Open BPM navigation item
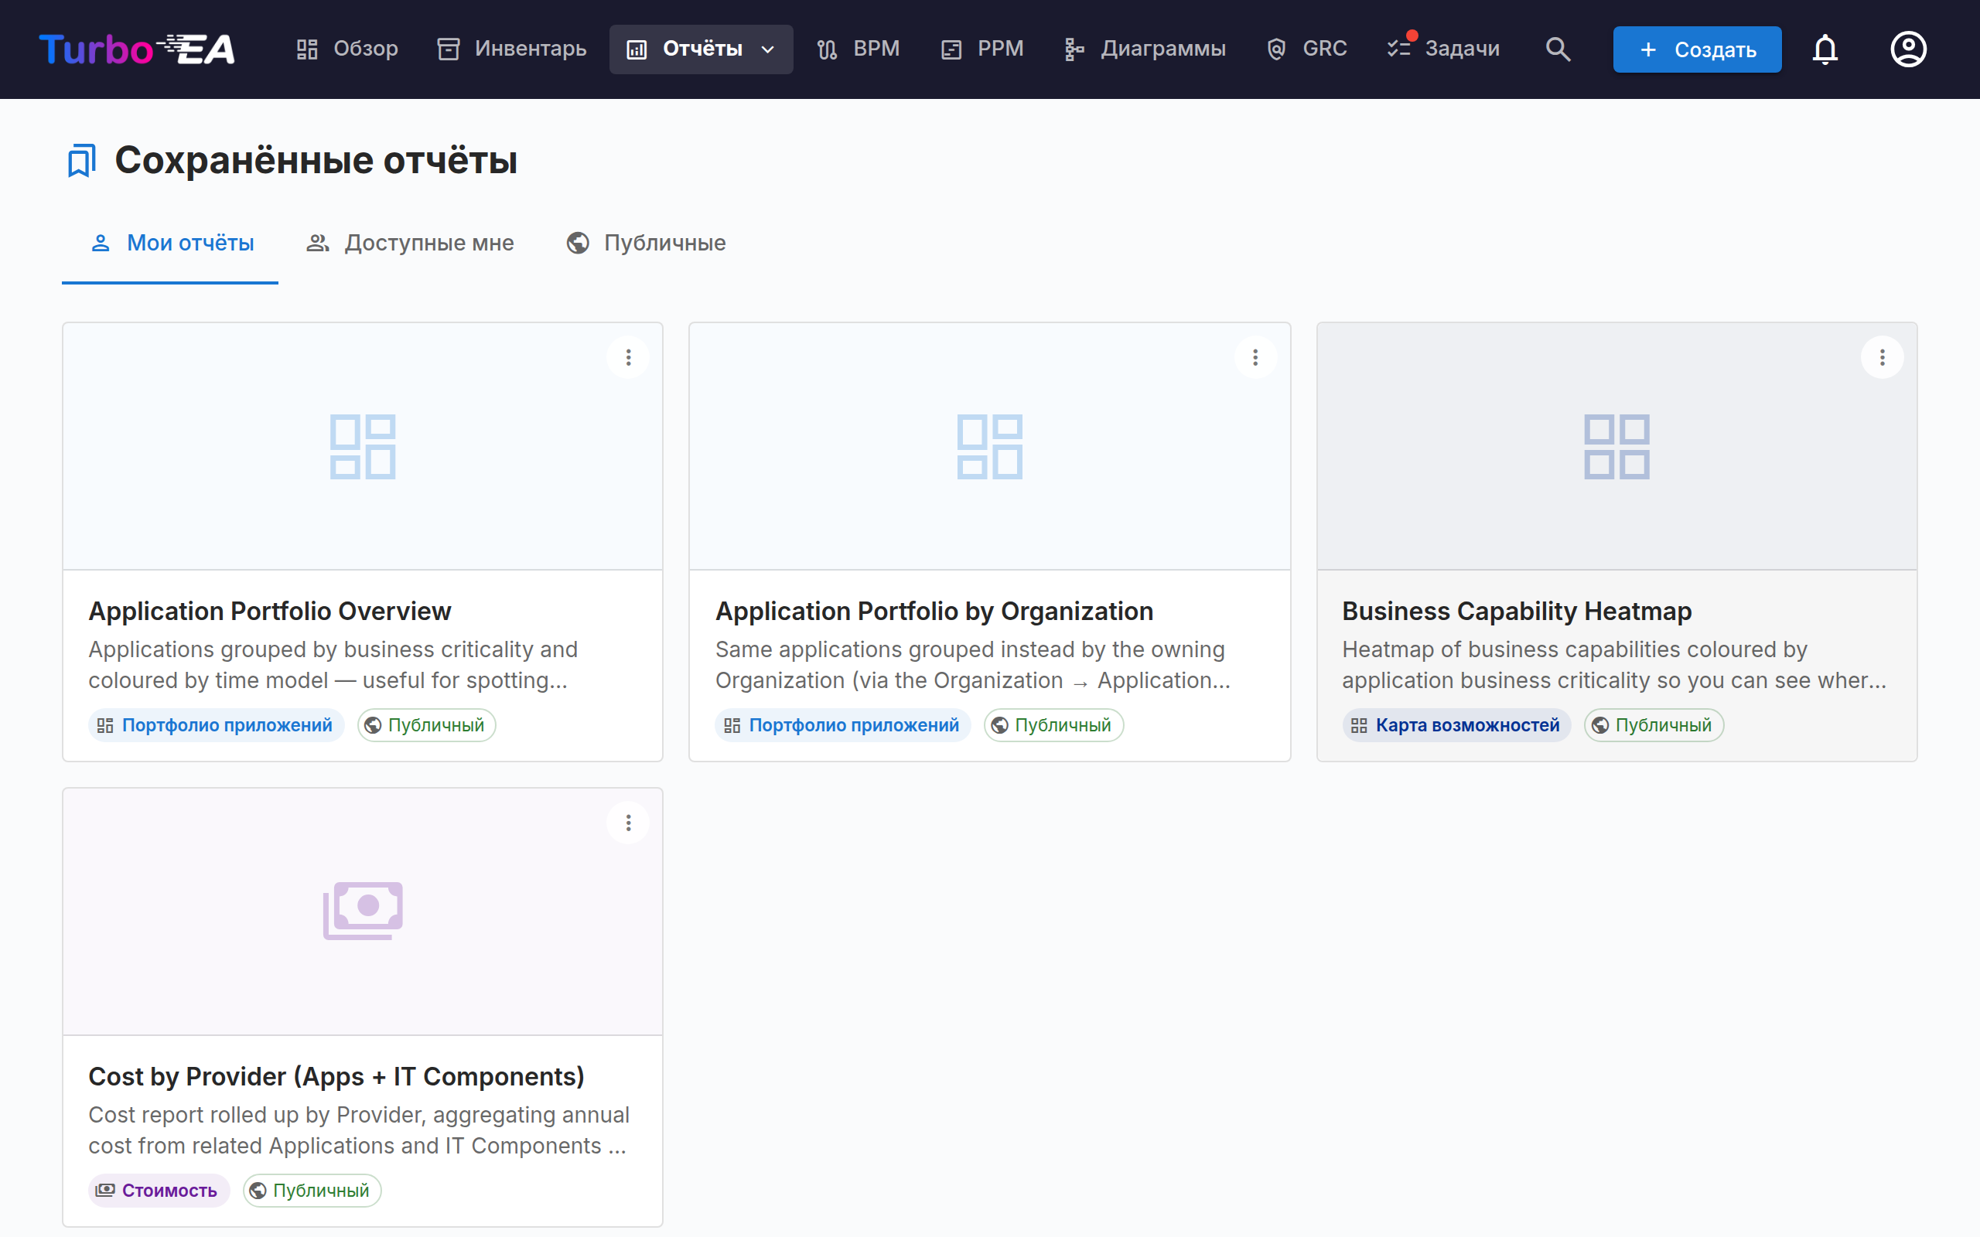This screenshot has width=1980, height=1237. click(x=859, y=49)
